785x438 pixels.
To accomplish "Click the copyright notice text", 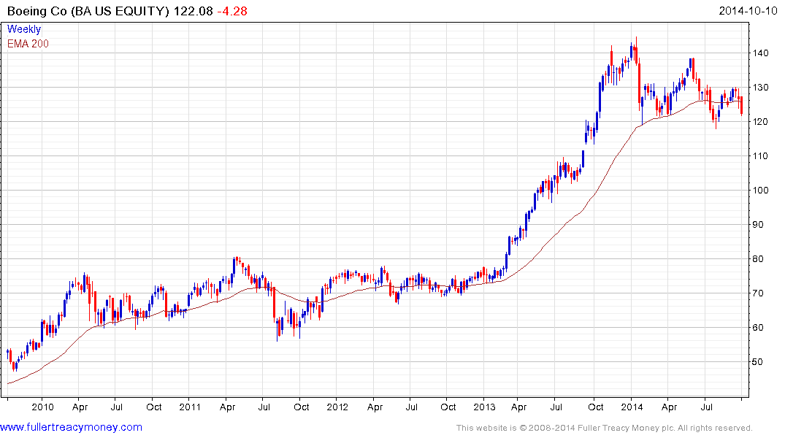I will tap(605, 428).
